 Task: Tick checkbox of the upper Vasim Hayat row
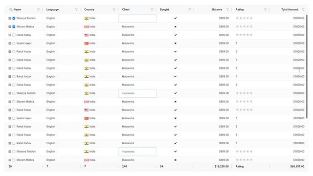pos(14,44)
